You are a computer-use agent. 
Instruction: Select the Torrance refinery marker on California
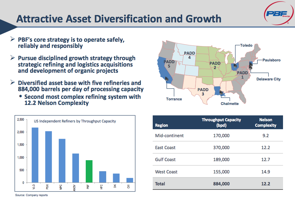click(x=166, y=78)
